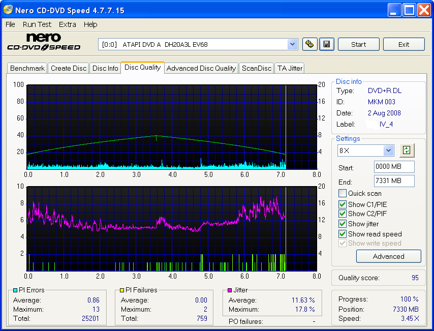This screenshot has height=331, width=434.
Task: Open the scan speed 8X dropdown
Action: coord(388,151)
